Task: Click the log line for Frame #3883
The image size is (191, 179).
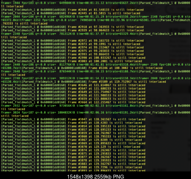Action: tap(73, 164)
